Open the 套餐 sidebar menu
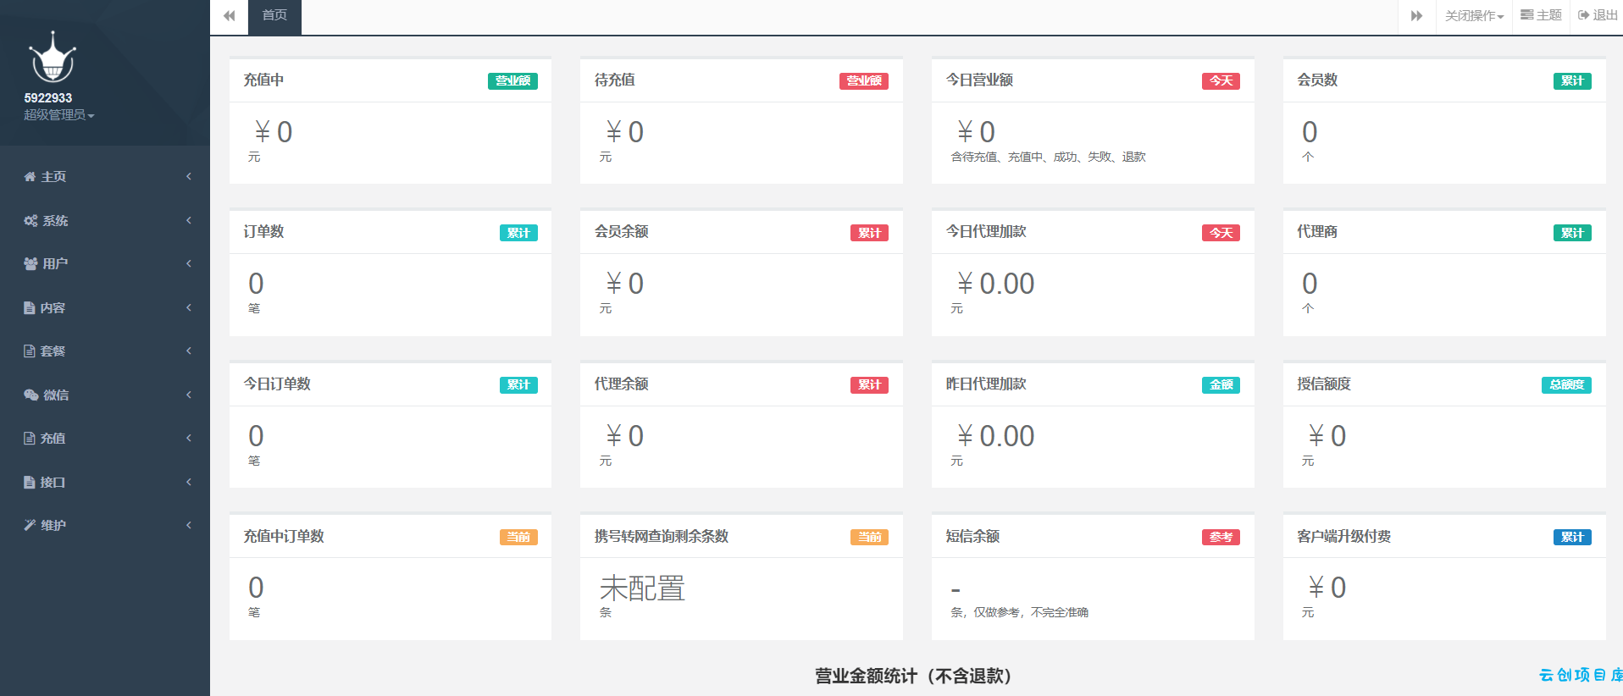Image resolution: width=1623 pixels, height=696 pixels. coord(105,351)
